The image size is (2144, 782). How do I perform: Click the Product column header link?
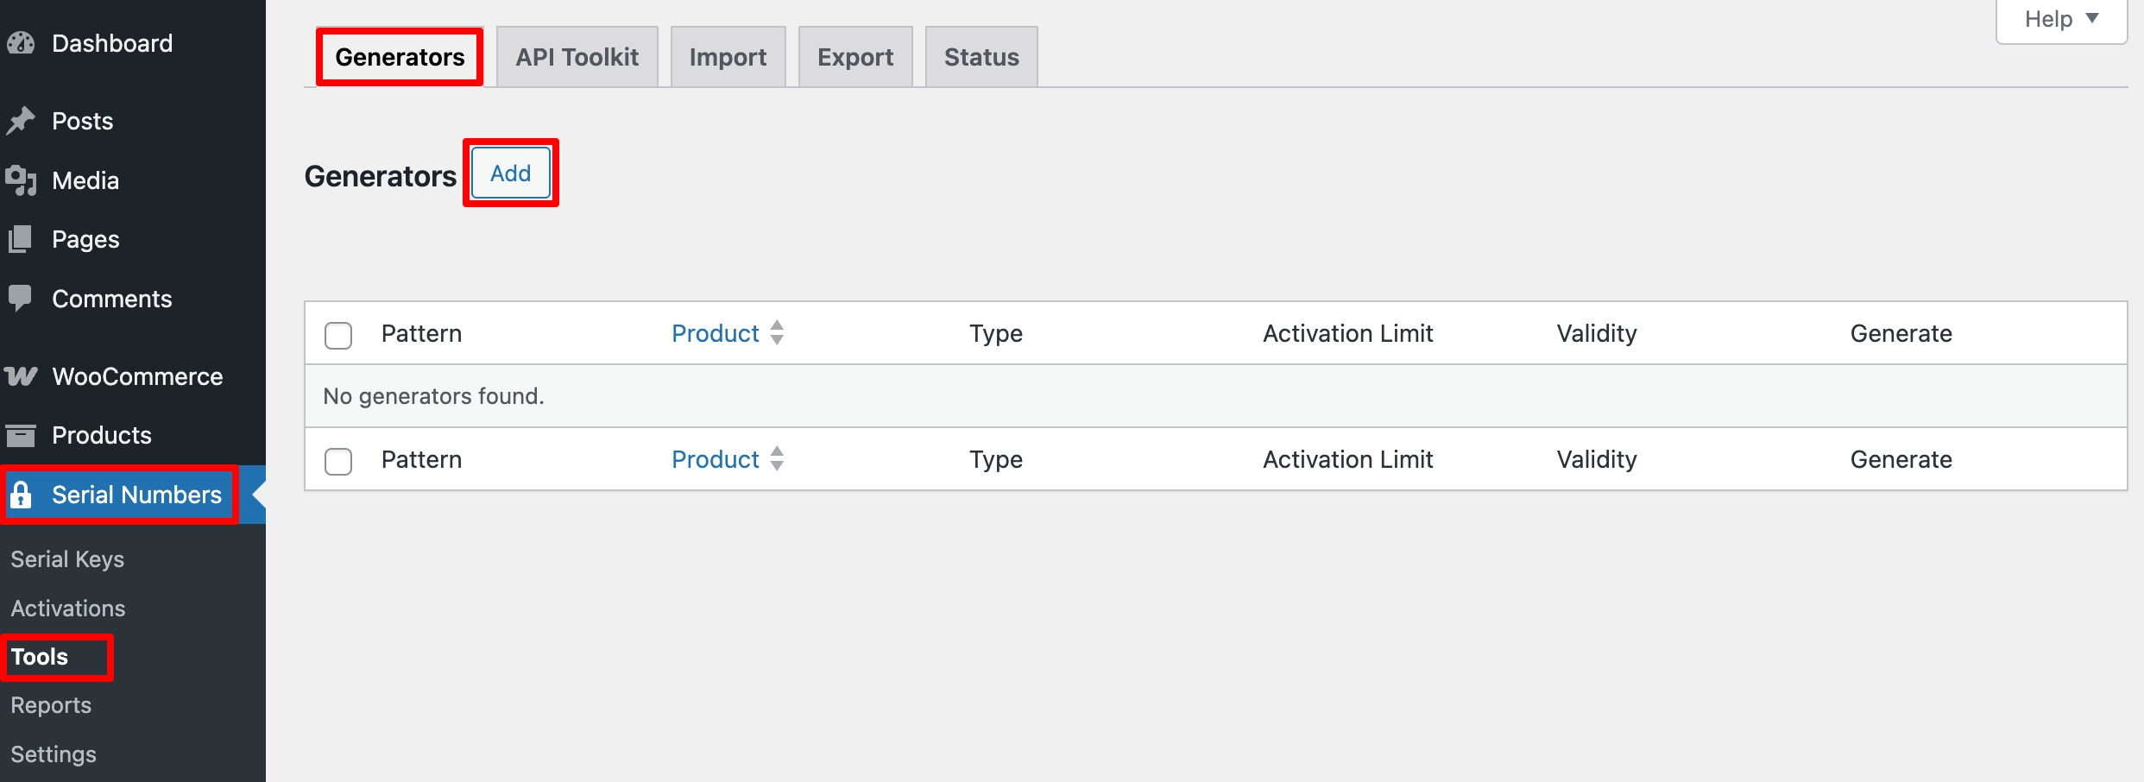tap(716, 333)
